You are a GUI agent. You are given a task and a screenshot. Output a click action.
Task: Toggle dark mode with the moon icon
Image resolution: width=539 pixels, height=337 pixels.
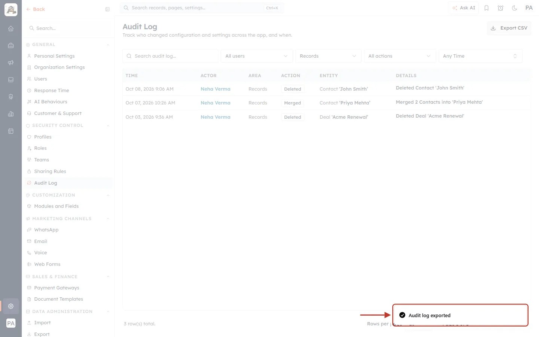point(515,8)
